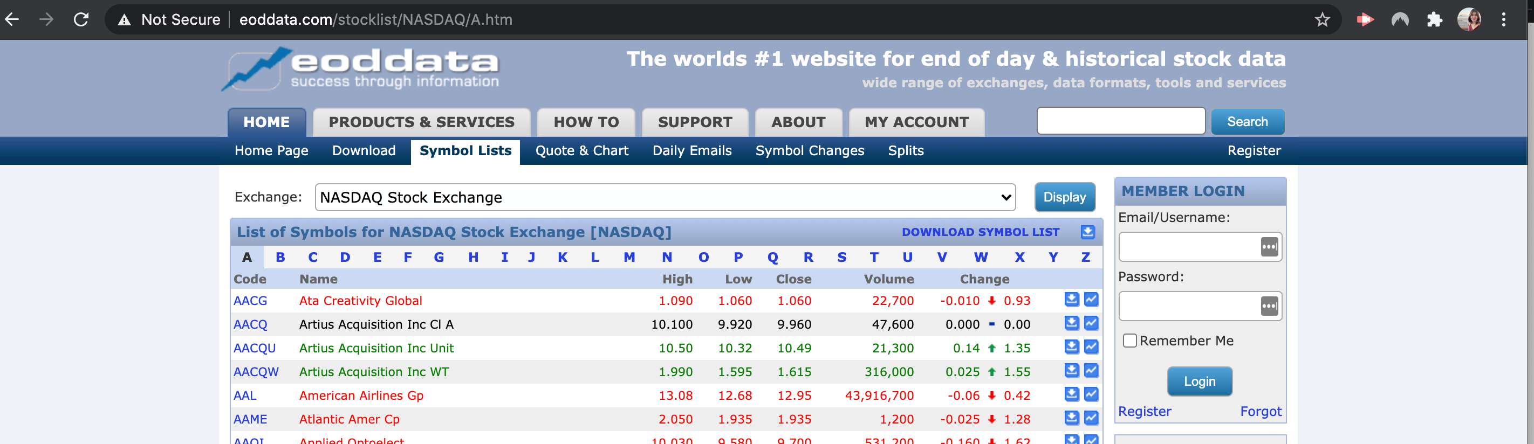Open the SUPPORT tab
The width and height of the screenshot is (1534, 444).
click(x=695, y=122)
